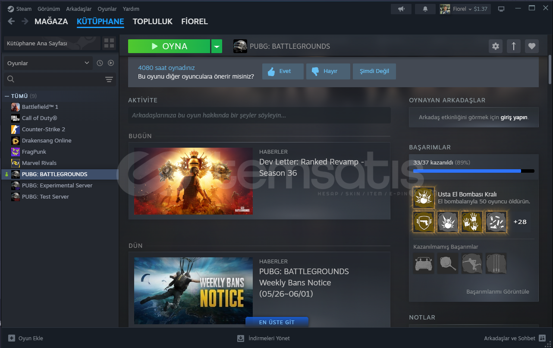
Task: Click the upload arrow icon
Action: click(513, 46)
